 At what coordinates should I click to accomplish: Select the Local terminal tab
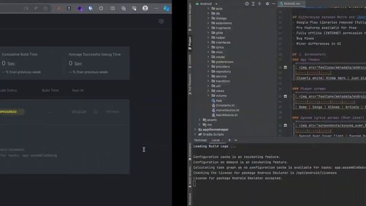216,140
